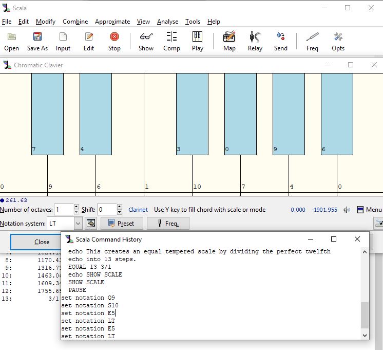Toggle the clavier speaker sound icon
This screenshot has height=350, width=383.
[x=347, y=210]
